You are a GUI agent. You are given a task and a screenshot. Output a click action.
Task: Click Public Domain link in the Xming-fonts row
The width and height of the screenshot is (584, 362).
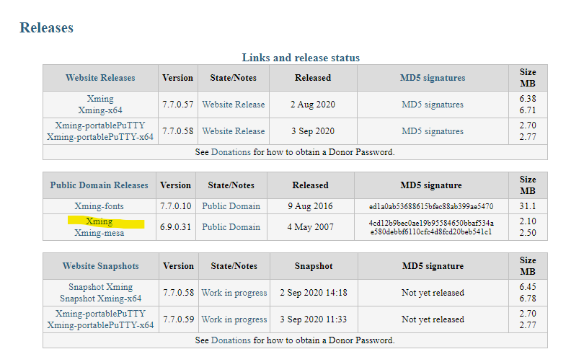click(231, 206)
